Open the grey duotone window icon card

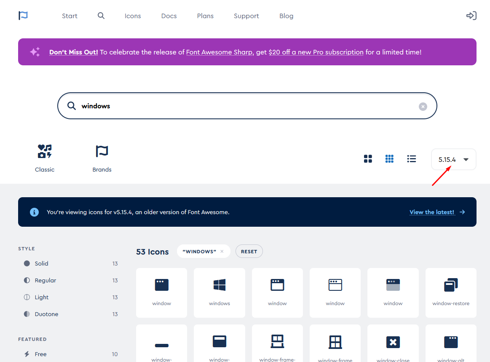[x=393, y=292]
